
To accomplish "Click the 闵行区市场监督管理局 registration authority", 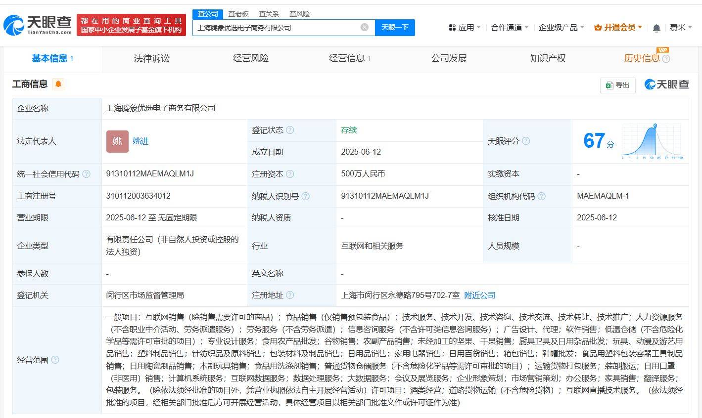I will pyautogui.click(x=145, y=295).
